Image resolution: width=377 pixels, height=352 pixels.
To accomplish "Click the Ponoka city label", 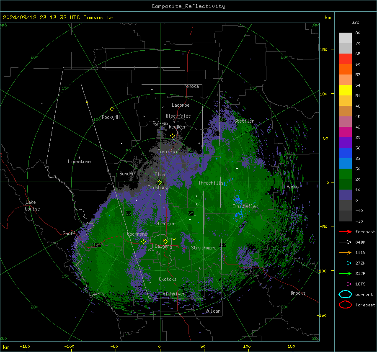I will coord(191,86).
